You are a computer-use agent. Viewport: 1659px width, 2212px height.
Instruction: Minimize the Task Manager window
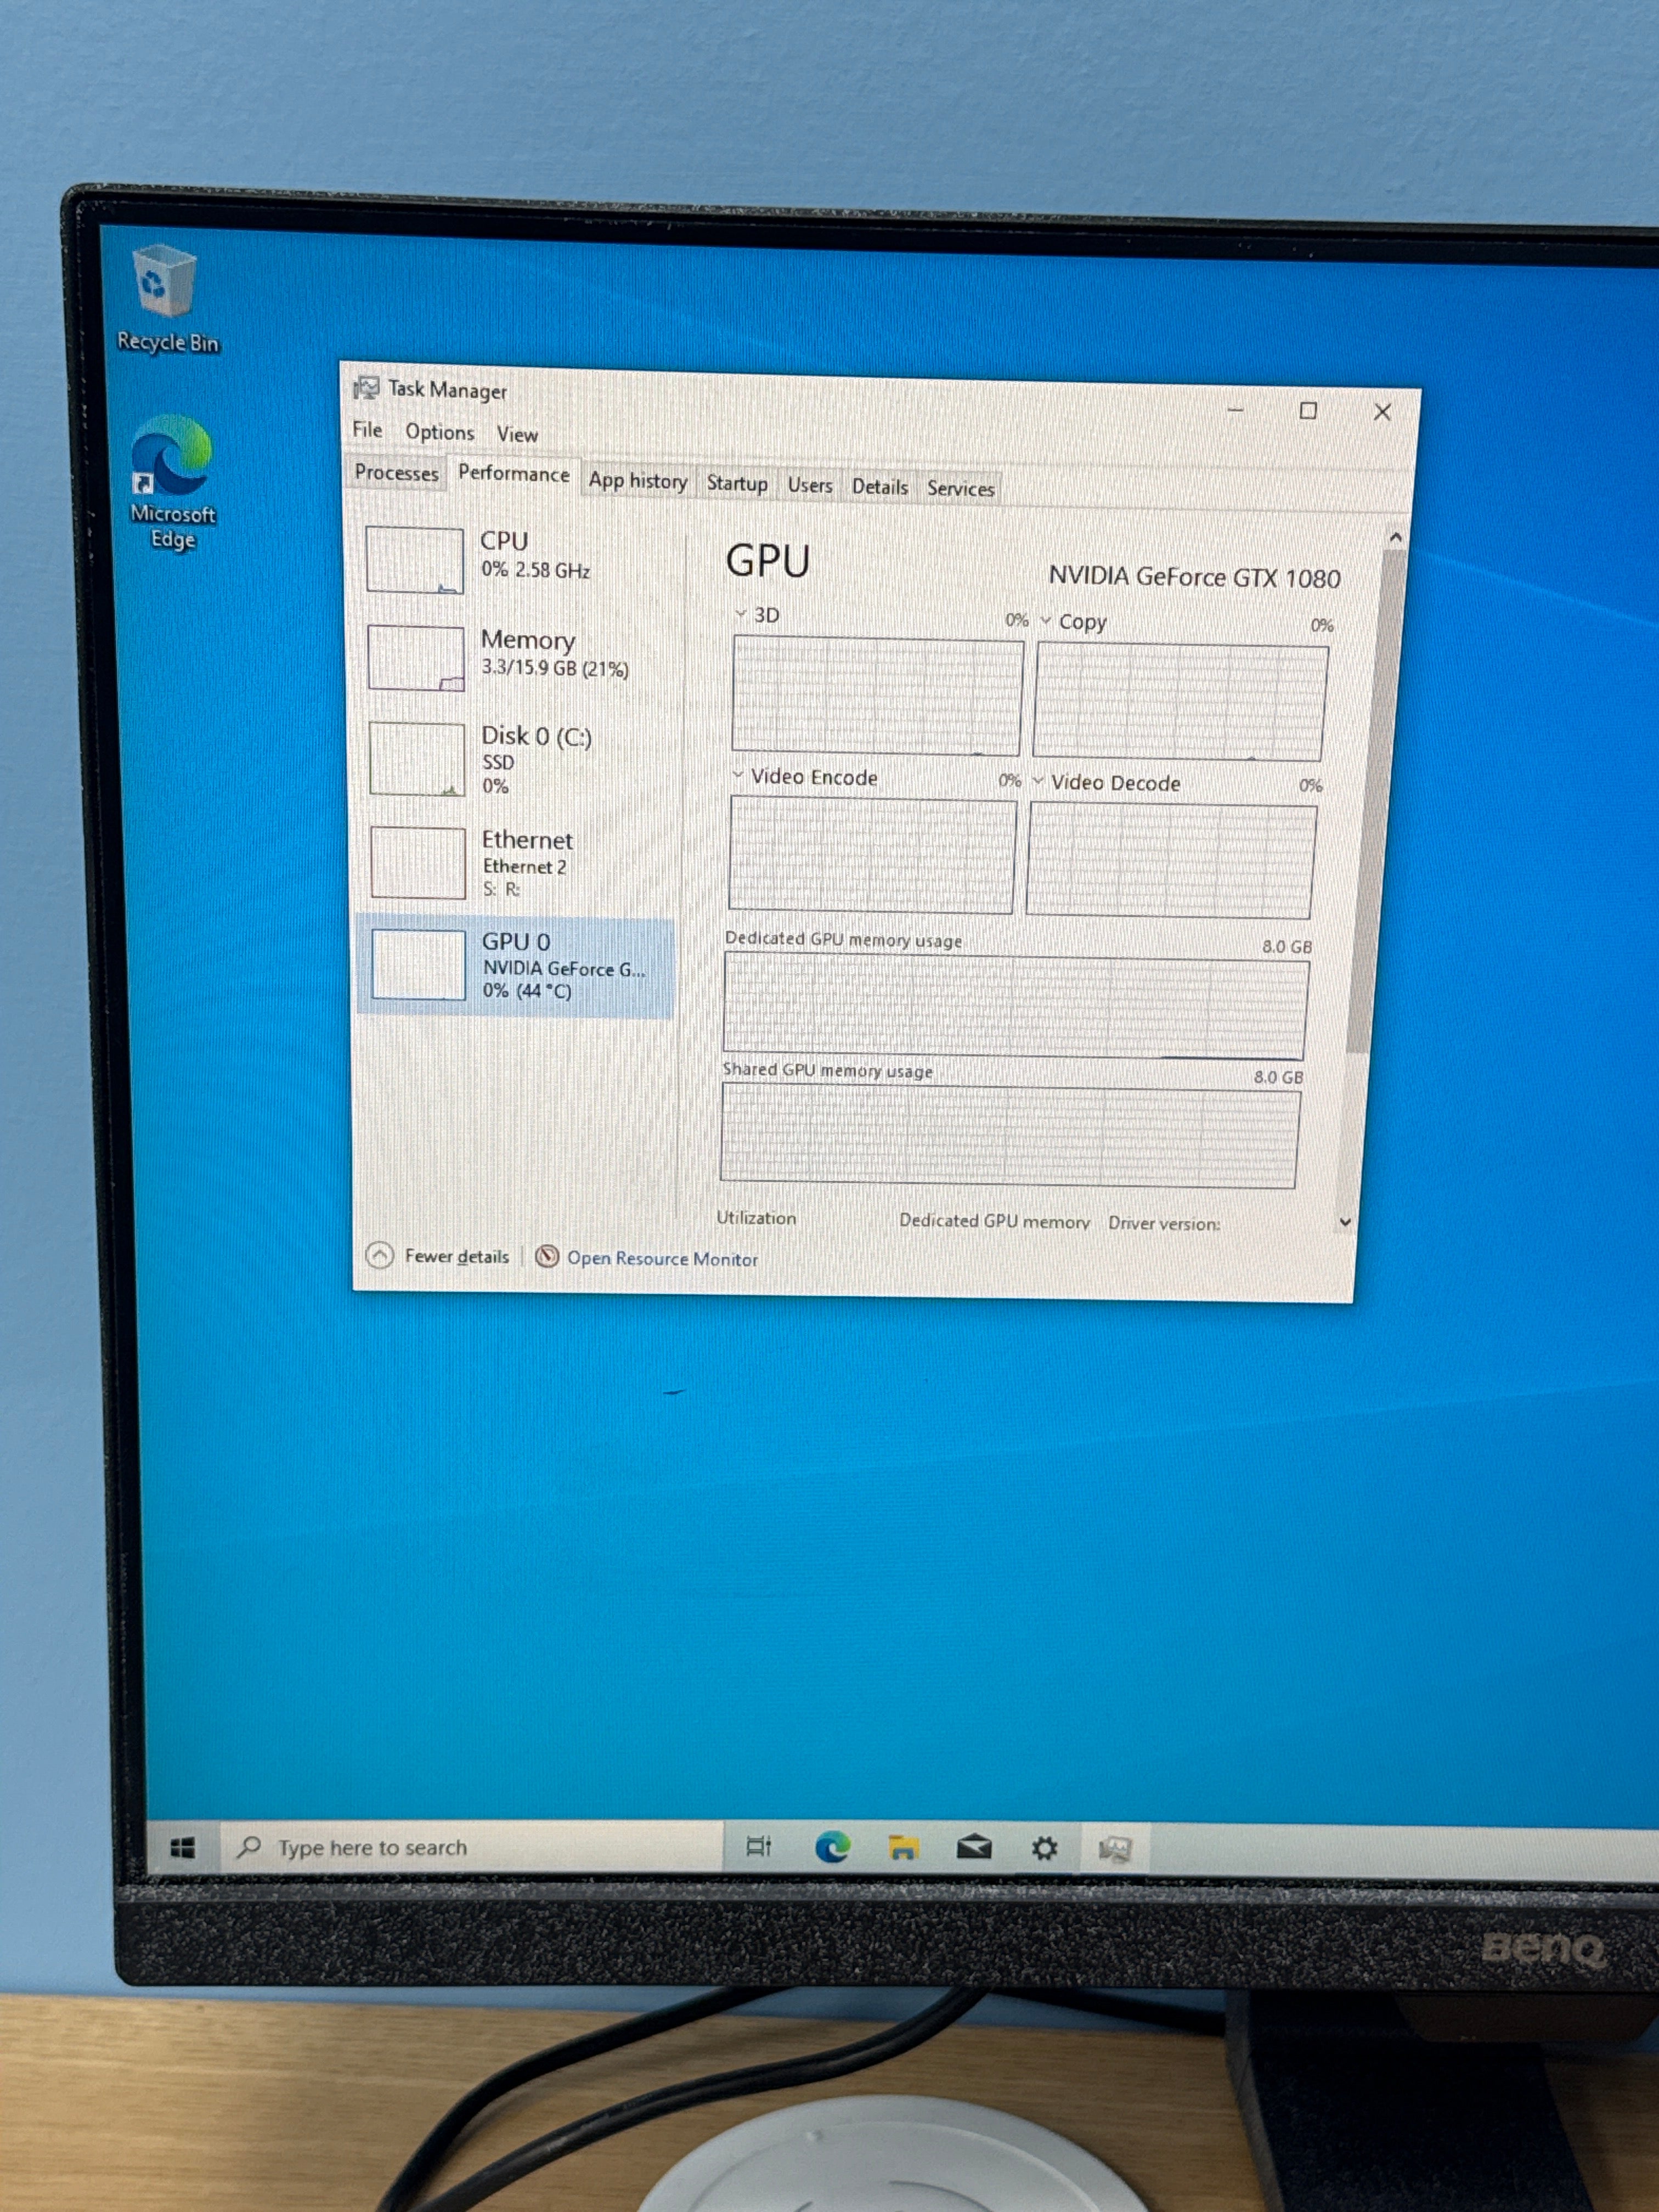point(1236,409)
